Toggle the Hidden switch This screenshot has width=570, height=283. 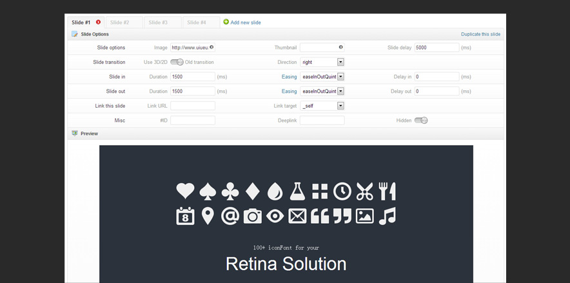coord(420,120)
